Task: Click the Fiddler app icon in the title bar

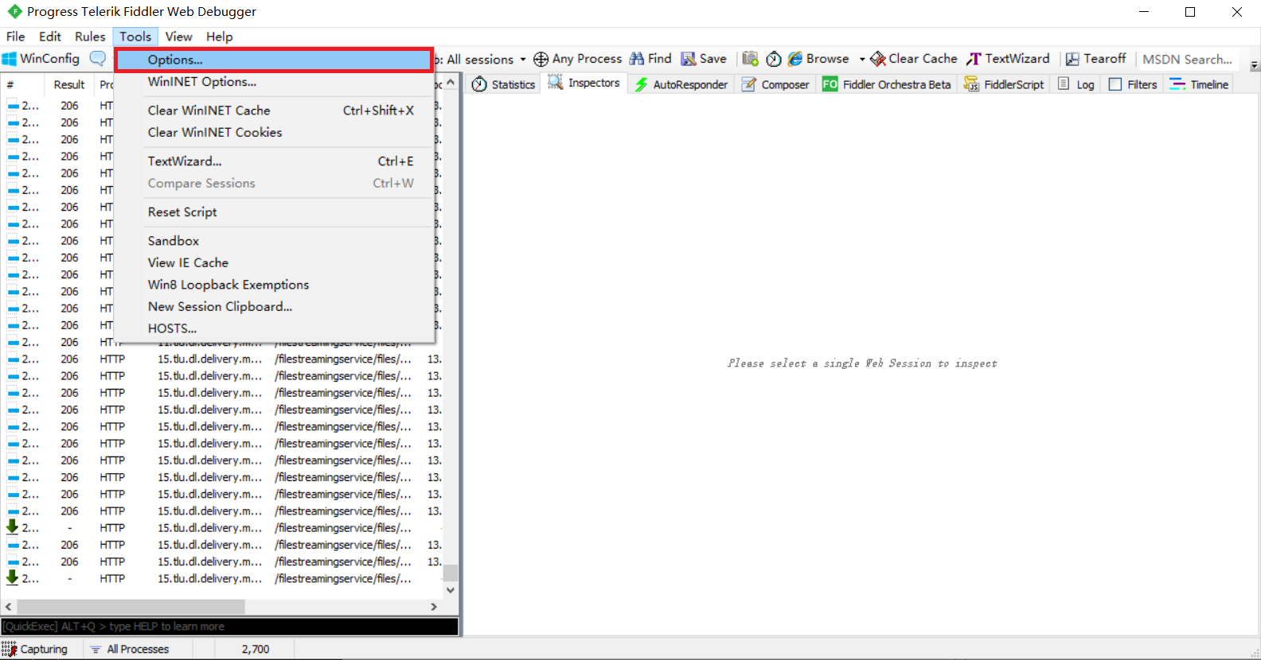Action: [x=14, y=11]
